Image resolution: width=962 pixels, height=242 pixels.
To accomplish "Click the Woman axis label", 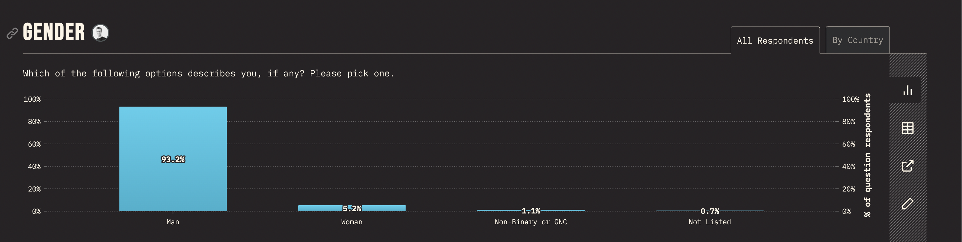I will click(352, 222).
